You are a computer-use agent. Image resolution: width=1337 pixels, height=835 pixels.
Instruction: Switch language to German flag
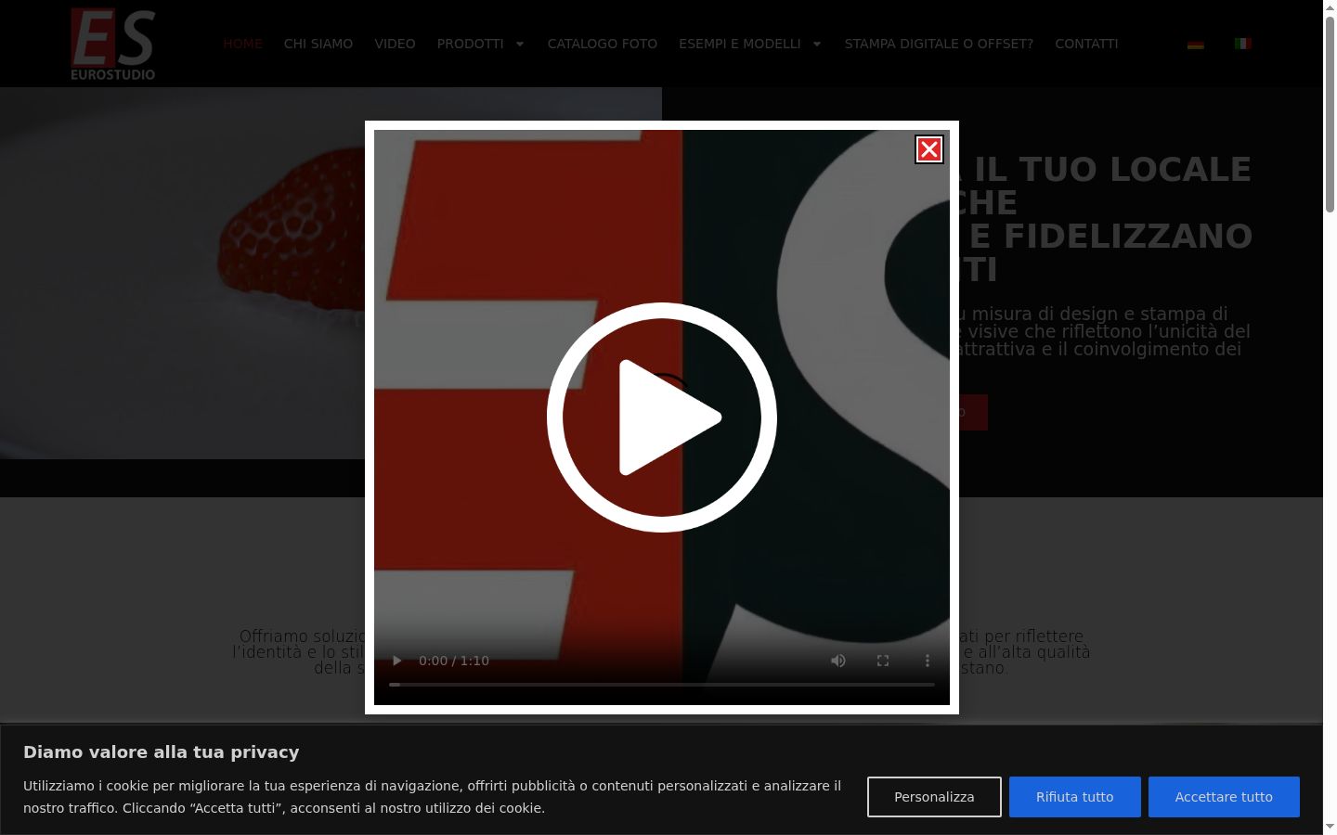tap(1196, 44)
